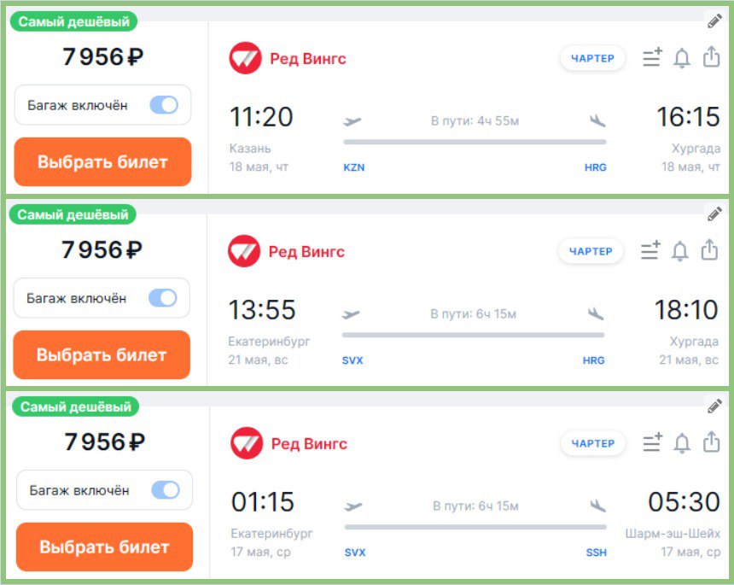734x585 pixels.
Task: Subscribe bell for 13:55 Ekaterinburg flight
Action: pyautogui.click(x=680, y=251)
